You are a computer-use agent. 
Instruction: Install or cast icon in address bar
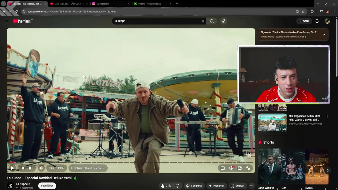coord(297,12)
